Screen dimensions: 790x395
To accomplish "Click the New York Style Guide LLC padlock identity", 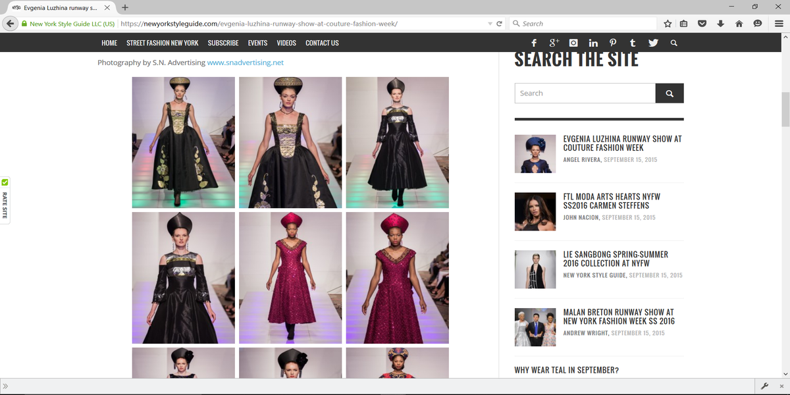I will (68, 24).
